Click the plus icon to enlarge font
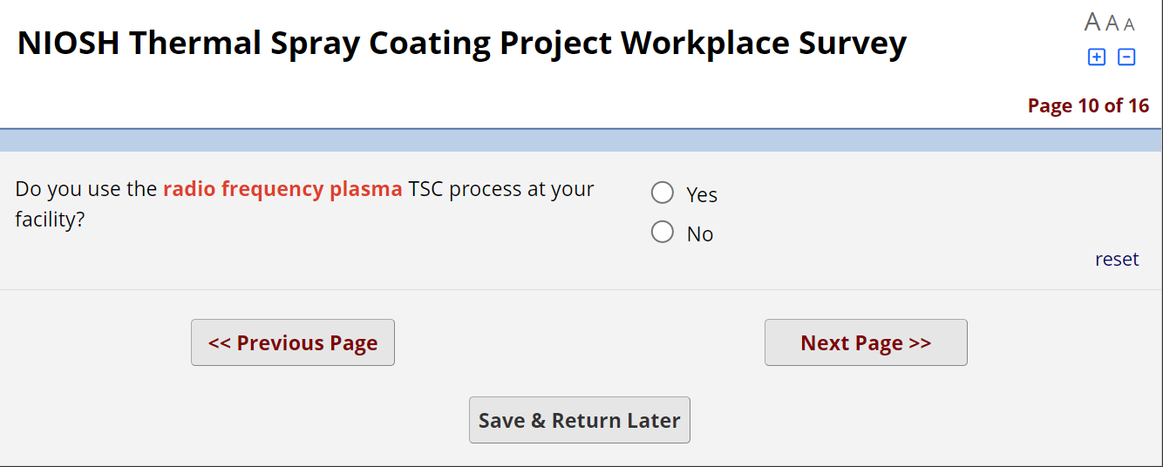 click(1097, 58)
